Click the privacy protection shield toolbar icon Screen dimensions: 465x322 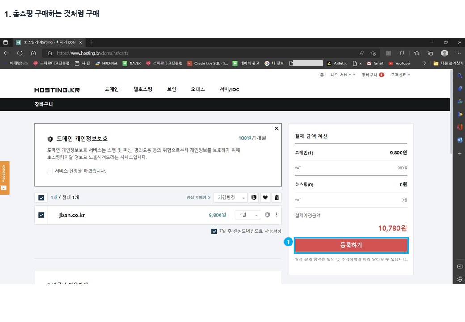tap(254, 198)
